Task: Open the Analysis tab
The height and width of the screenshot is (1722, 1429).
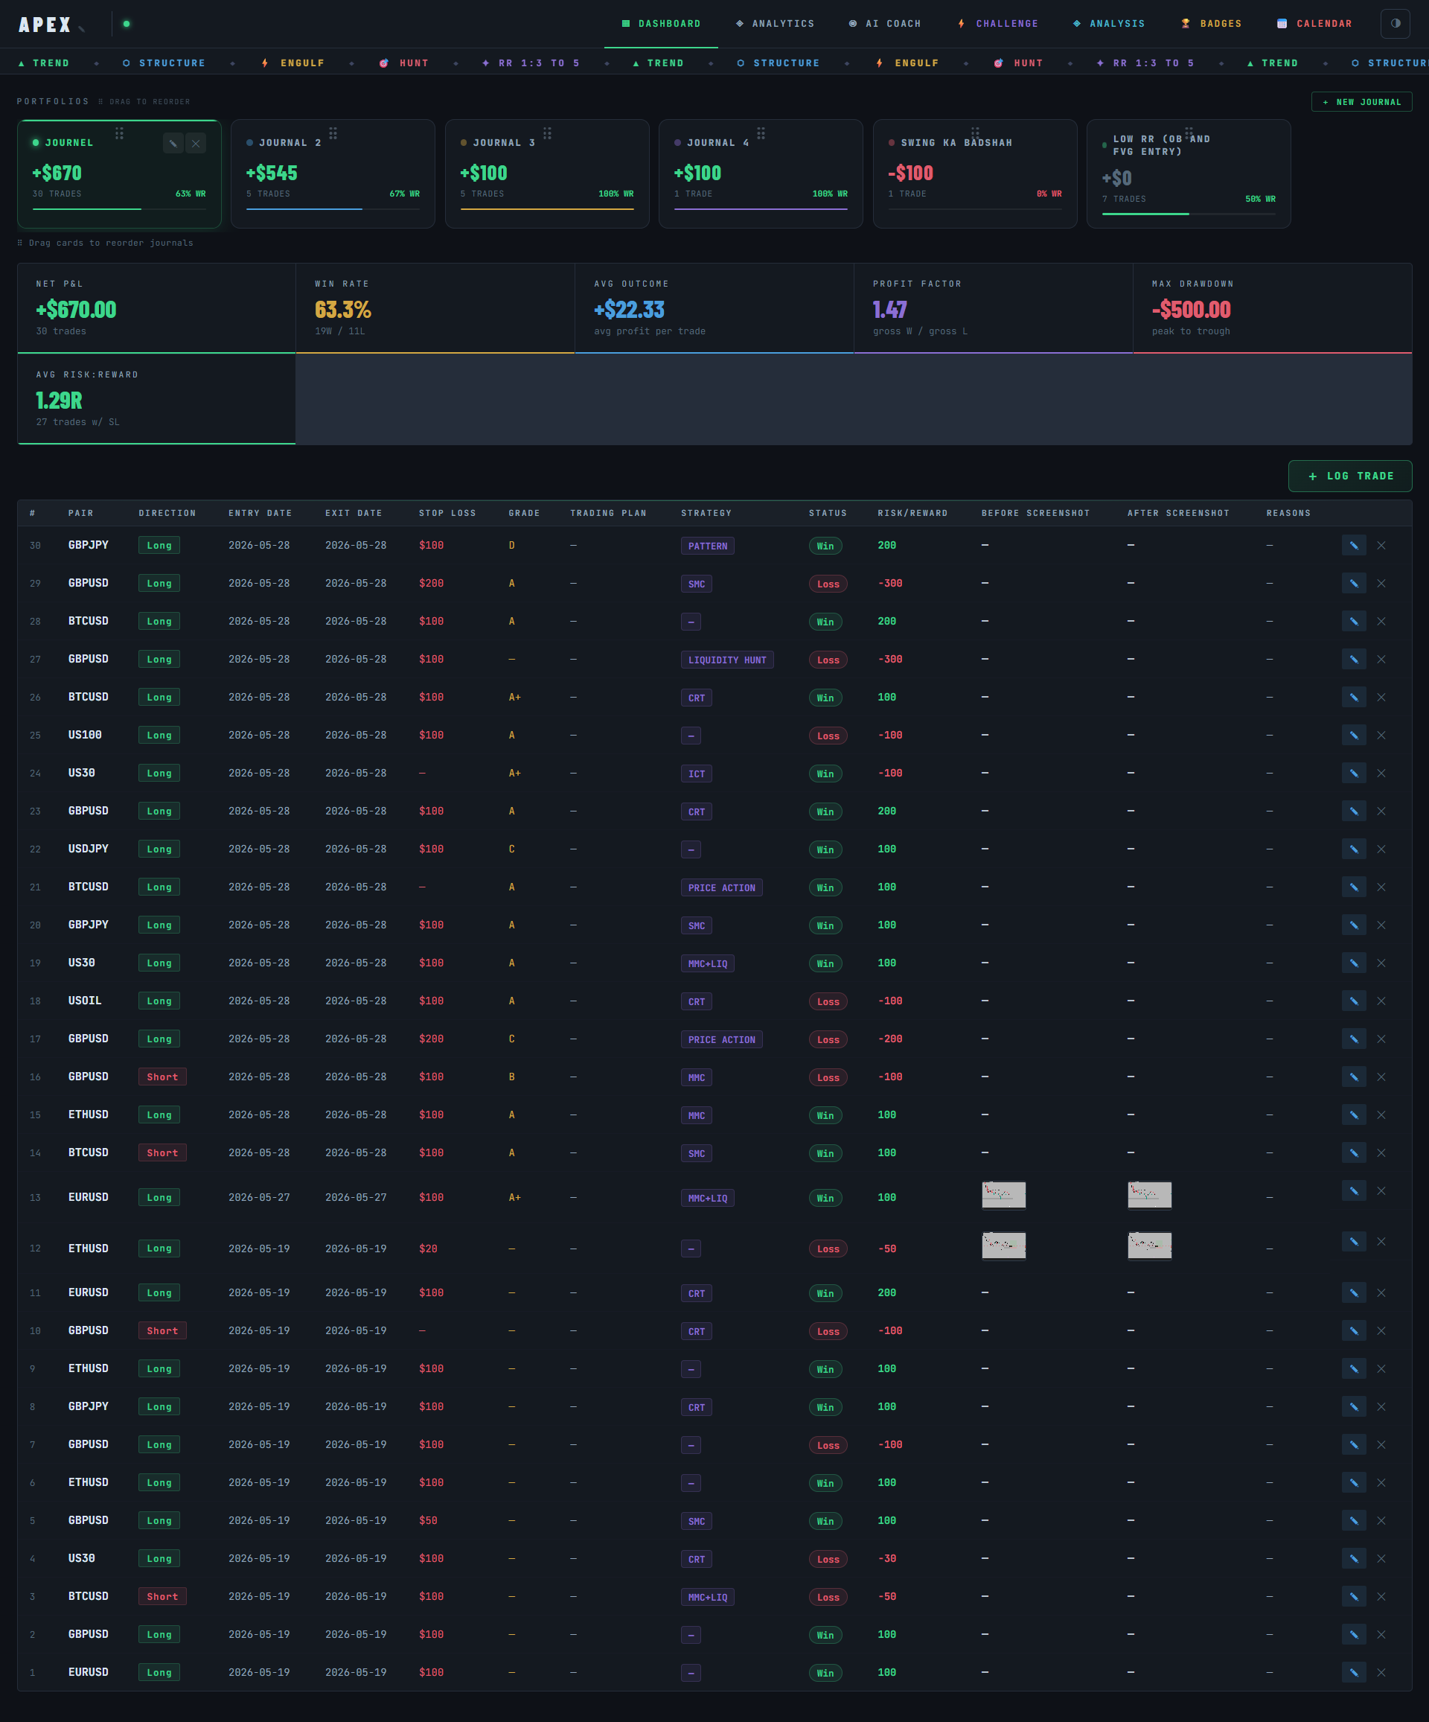Action: (x=1108, y=24)
